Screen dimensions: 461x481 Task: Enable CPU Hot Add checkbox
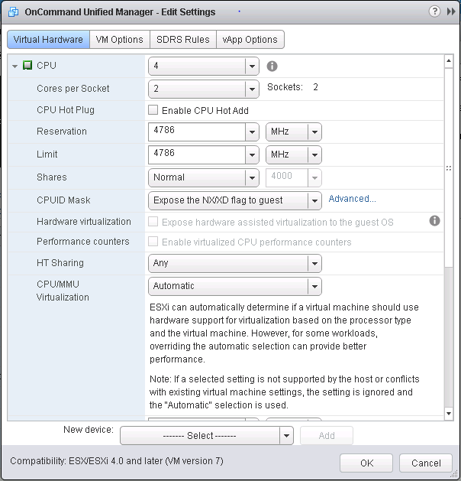click(153, 110)
